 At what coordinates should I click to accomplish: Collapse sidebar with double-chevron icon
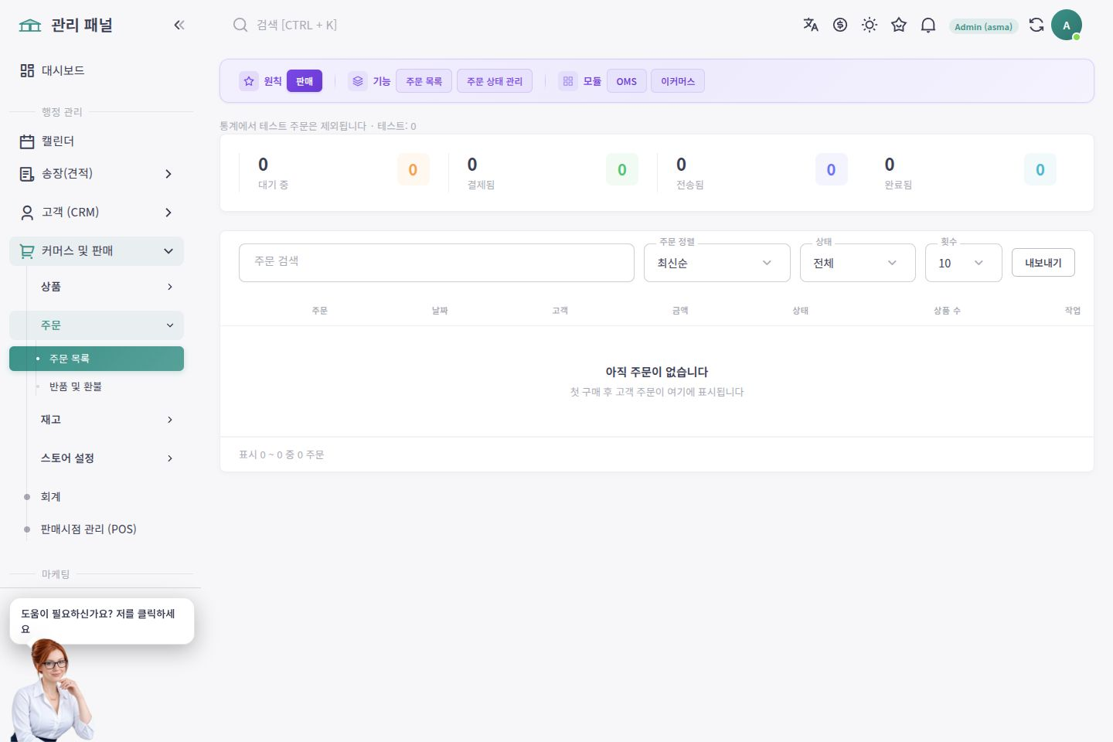coord(179,26)
